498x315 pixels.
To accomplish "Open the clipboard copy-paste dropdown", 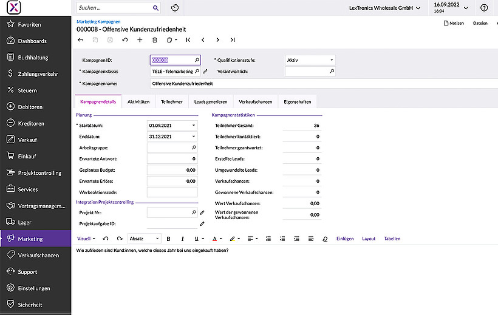I will click(x=172, y=40).
